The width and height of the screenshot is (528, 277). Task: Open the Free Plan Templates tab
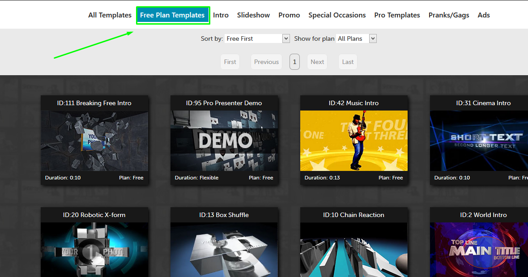tap(173, 15)
